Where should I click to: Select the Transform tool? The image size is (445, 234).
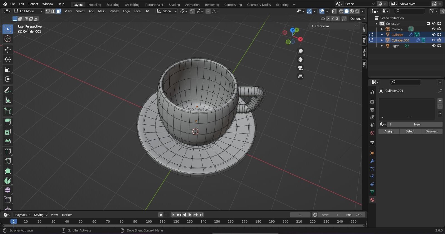point(8,79)
